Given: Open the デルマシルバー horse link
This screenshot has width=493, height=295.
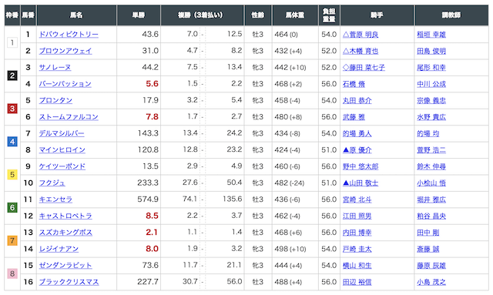Looking at the screenshot, I should [62, 133].
